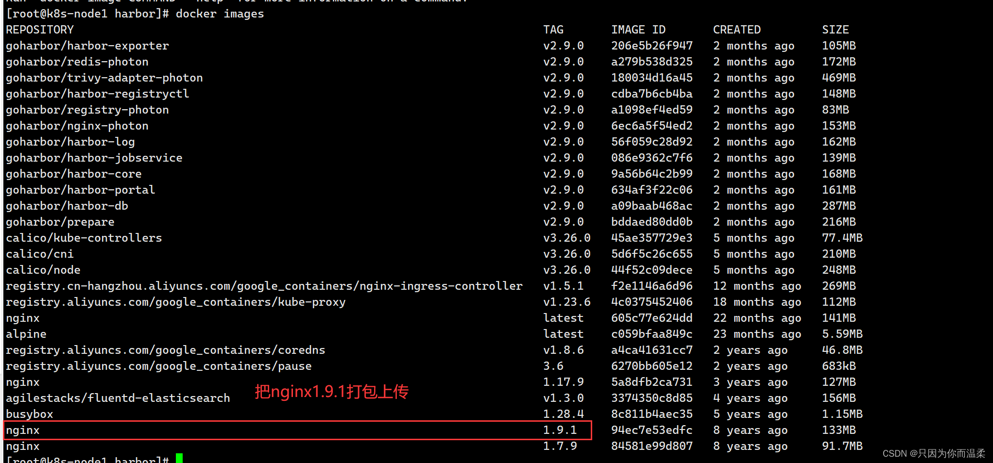
Task: Click image ID 8c811b4aec35
Action: coord(652,414)
